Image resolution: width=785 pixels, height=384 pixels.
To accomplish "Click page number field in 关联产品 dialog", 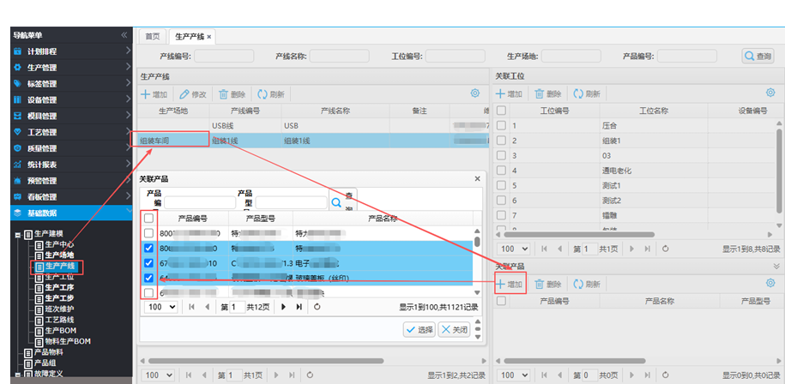I will point(238,307).
